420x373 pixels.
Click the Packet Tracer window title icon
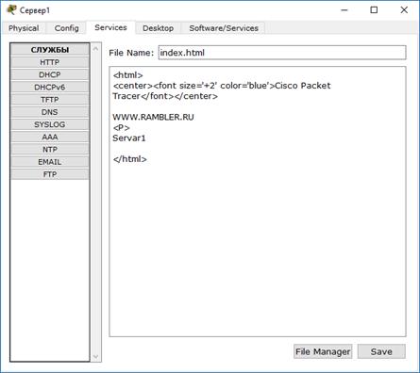click(x=11, y=9)
